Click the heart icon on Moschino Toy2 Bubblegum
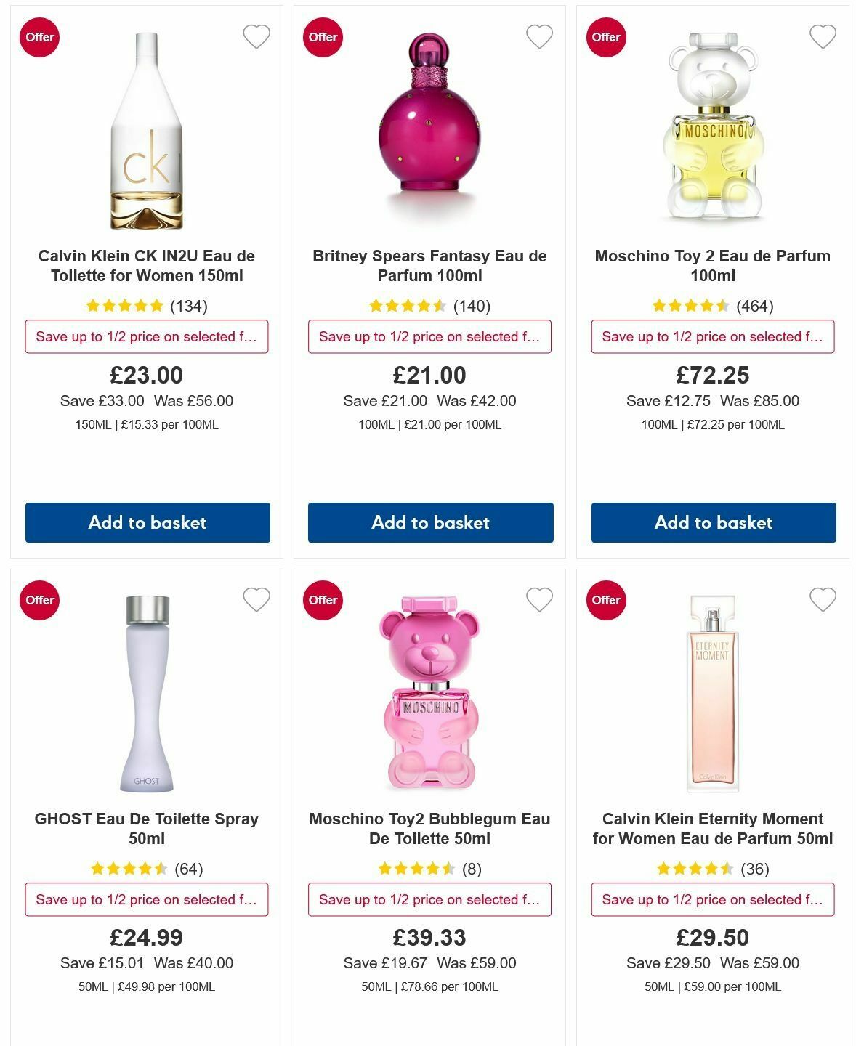Image resolution: width=856 pixels, height=1046 pixels. coord(538,600)
